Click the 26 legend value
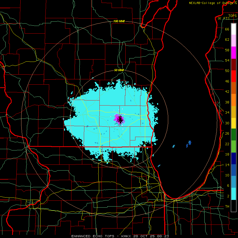 [x=227, y=134]
